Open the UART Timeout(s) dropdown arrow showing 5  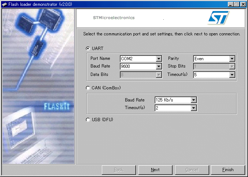click(232, 75)
